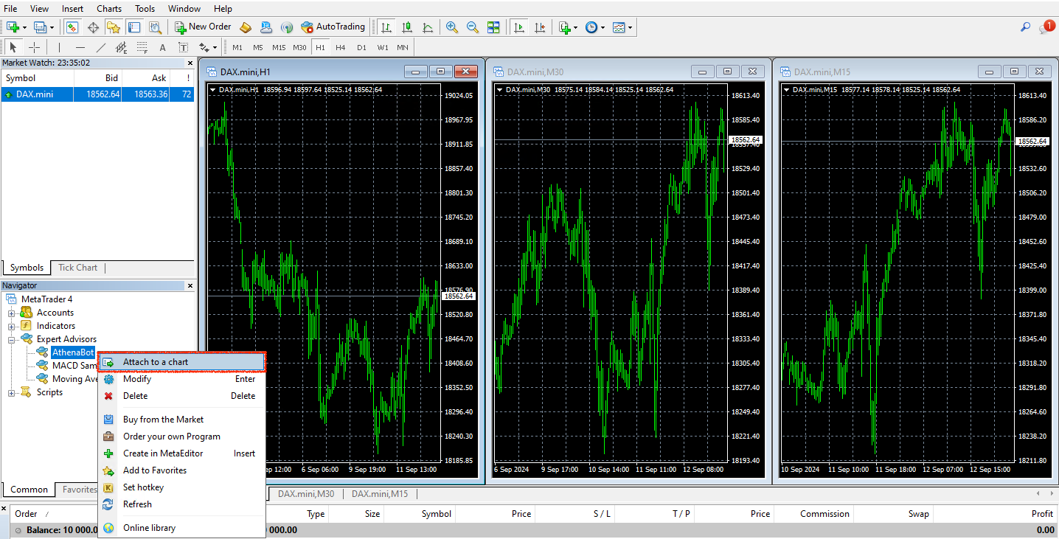
Task: Switch to bar chart icon
Action: pos(386,27)
